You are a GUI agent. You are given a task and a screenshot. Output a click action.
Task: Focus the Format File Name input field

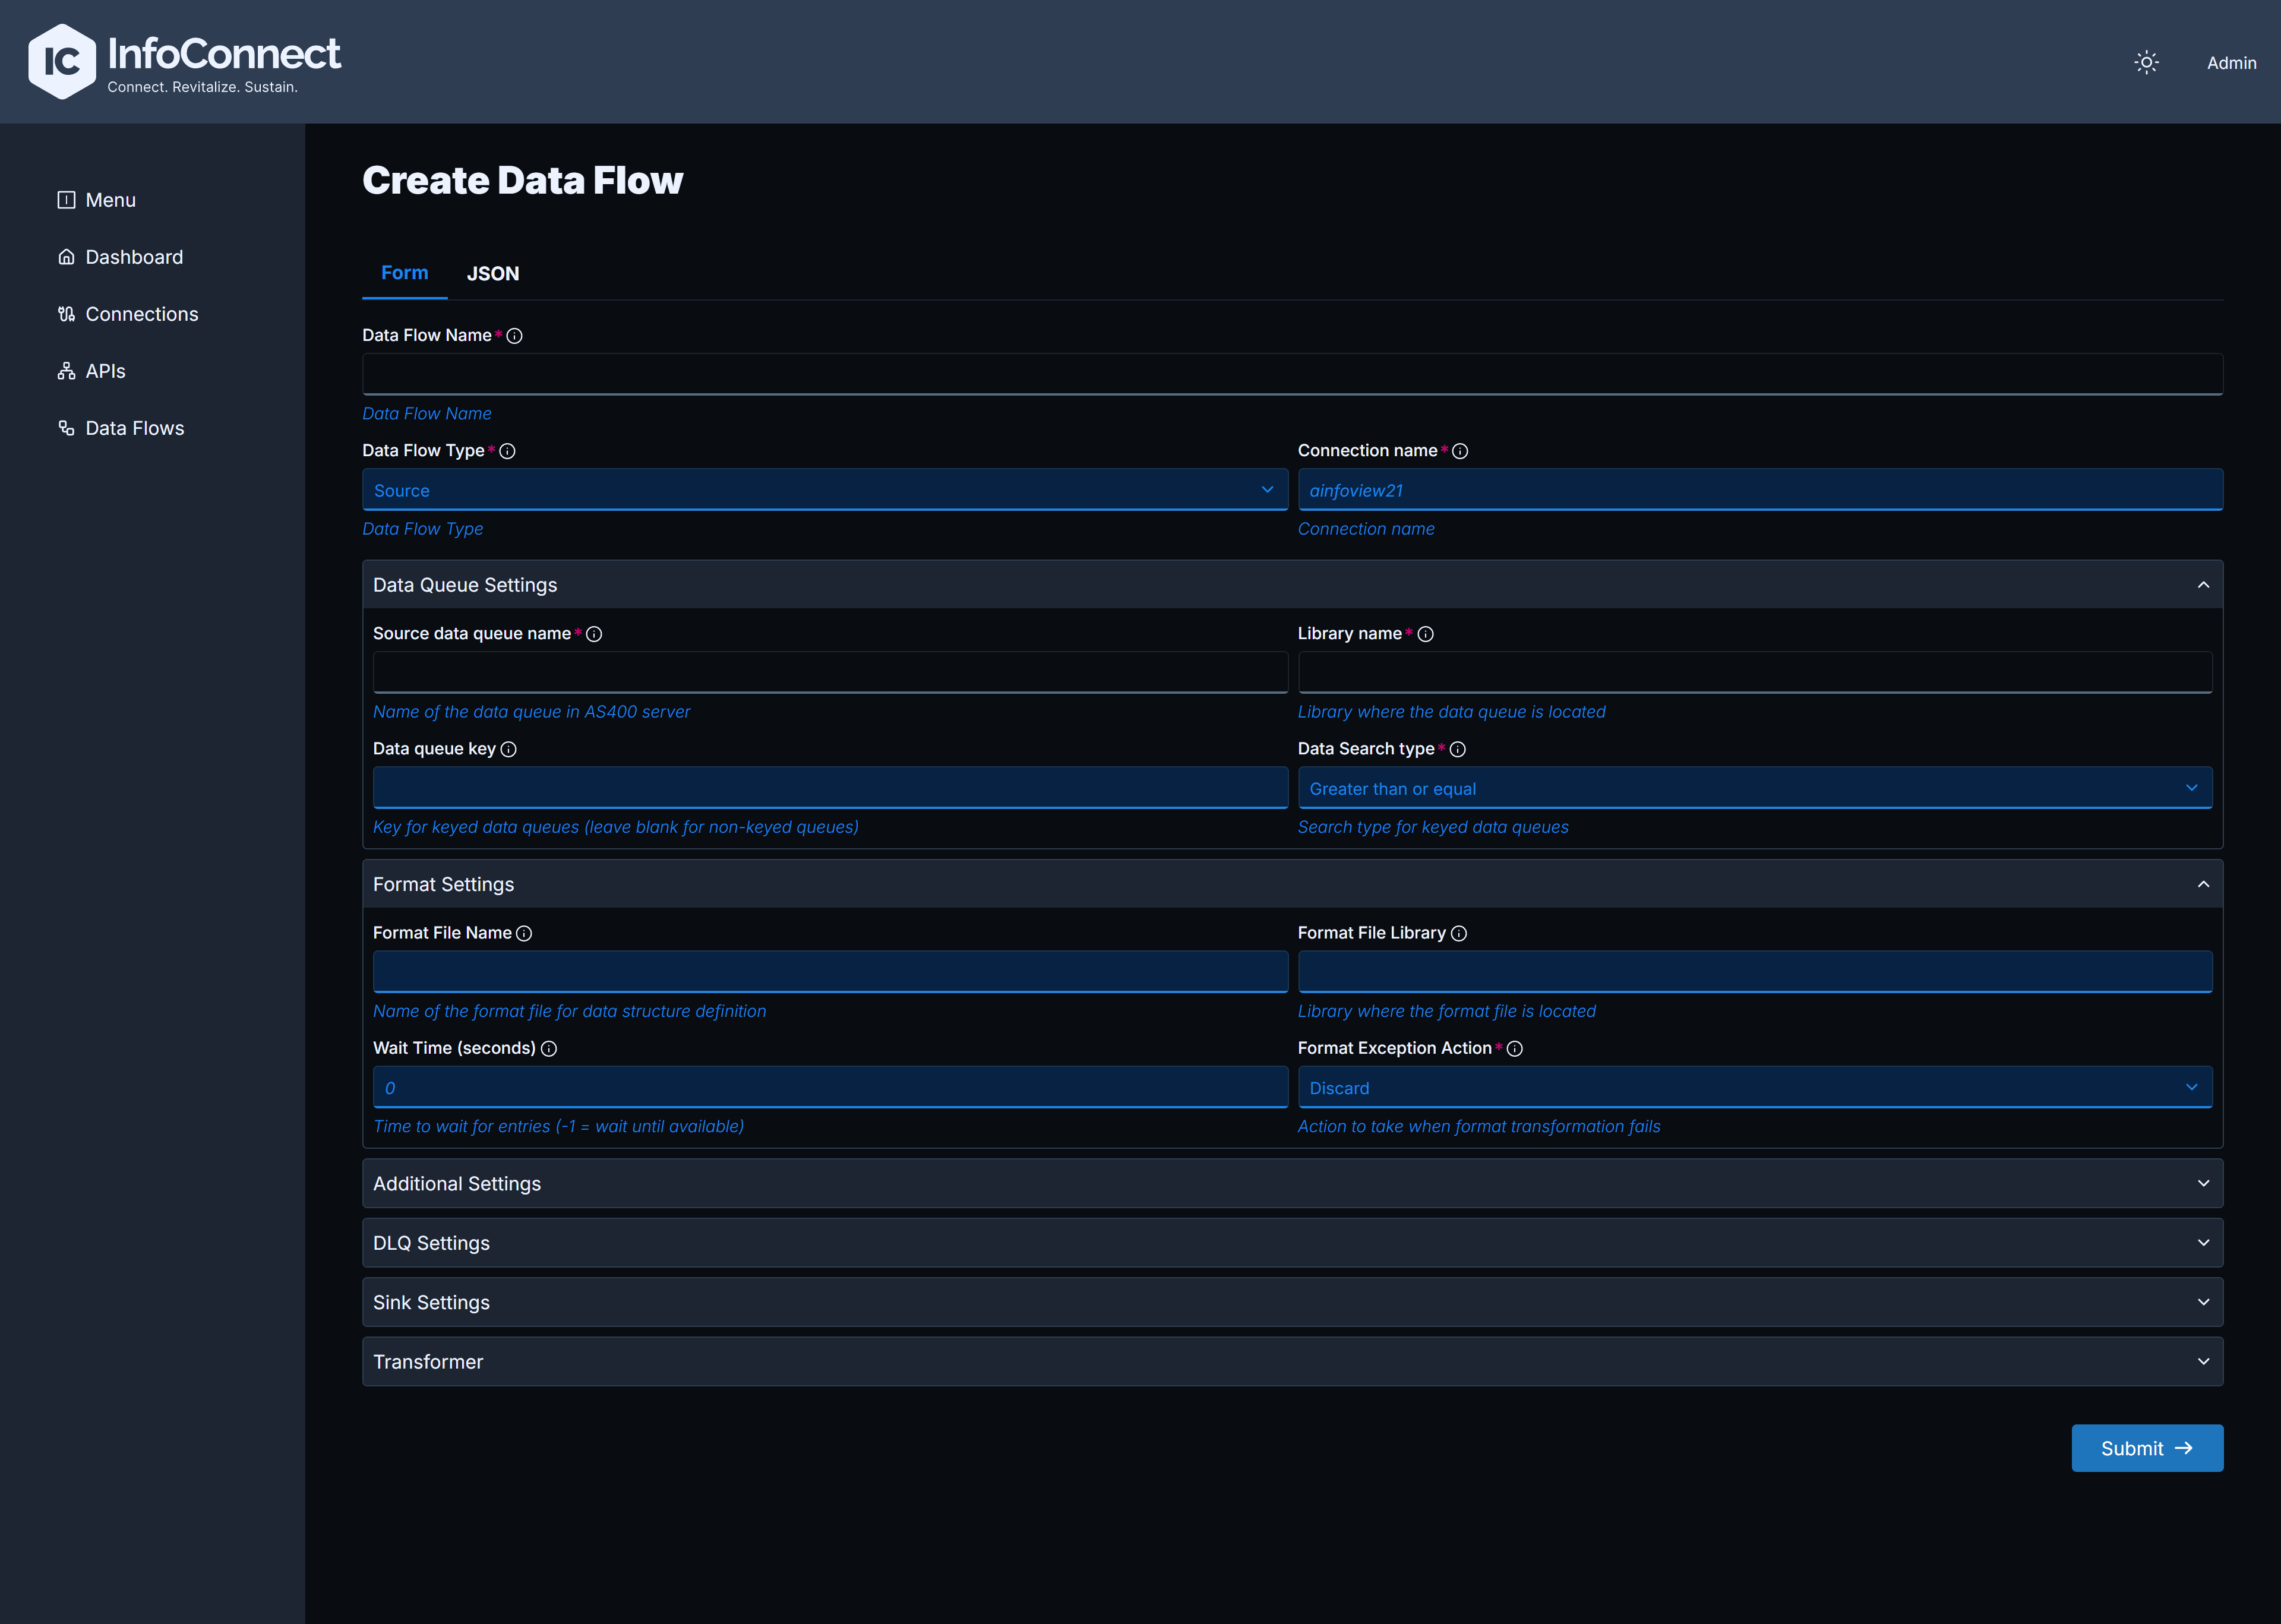[830, 972]
